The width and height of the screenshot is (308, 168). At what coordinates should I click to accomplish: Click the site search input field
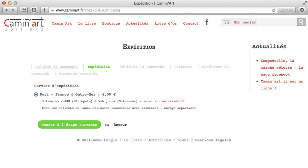coord(277,22)
